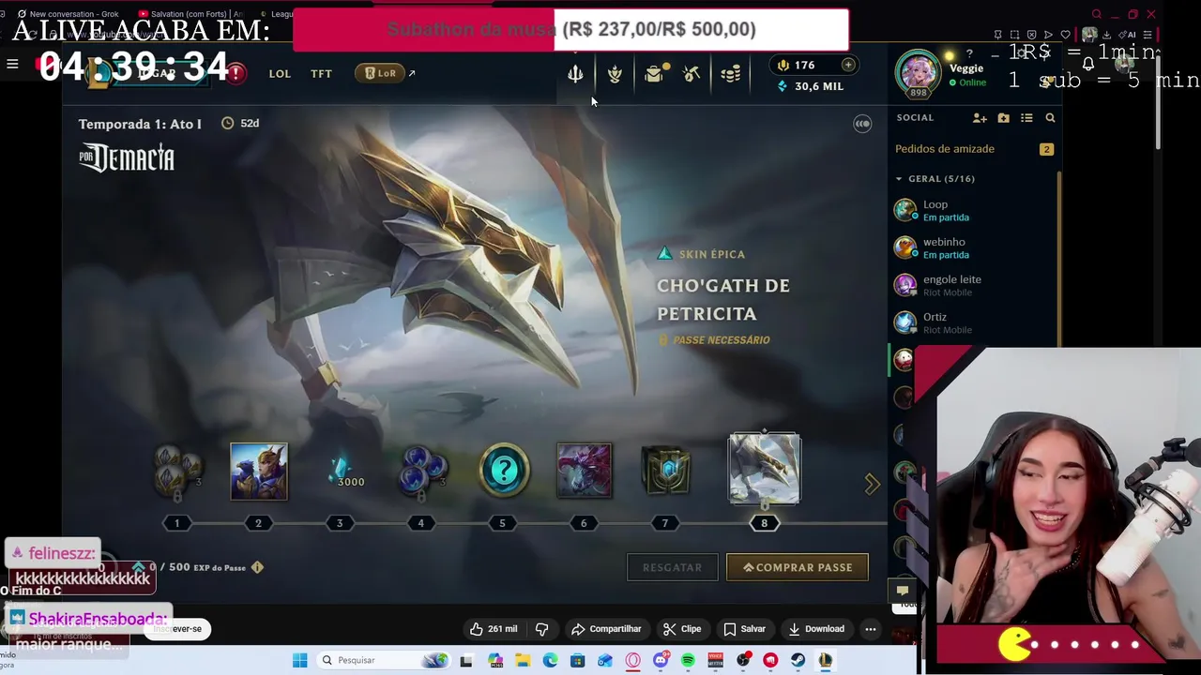Viewport: 1201px width, 675px height.
Task: Open the Collection laurel icon
Action: 615,74
